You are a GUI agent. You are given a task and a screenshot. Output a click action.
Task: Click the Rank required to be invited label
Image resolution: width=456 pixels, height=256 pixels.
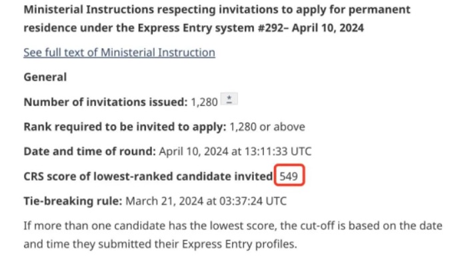125,127
